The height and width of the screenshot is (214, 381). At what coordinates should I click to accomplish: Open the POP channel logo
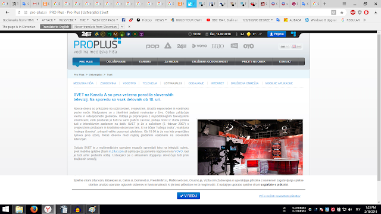click(152, 46)
